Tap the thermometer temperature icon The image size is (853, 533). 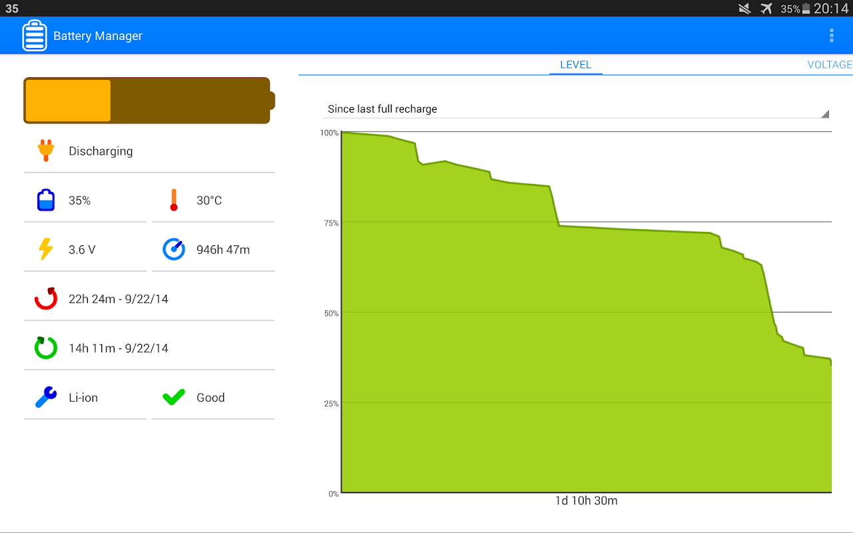[174, 200]
